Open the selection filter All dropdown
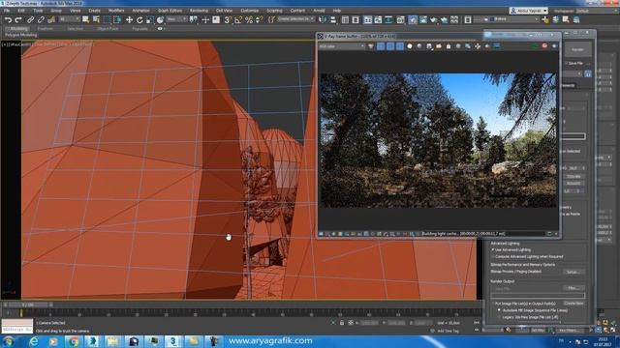Screen dimensions: 620x348 (69, 19)
